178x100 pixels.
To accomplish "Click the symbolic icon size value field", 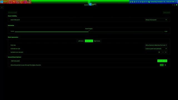I will tap(160, 52).
